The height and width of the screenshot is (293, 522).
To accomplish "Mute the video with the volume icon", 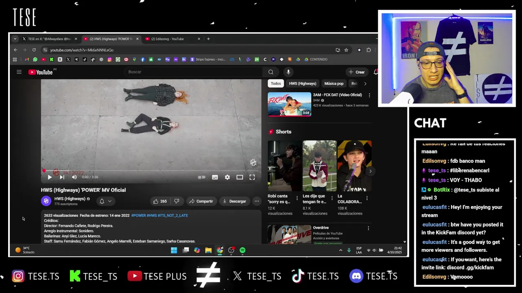I will click(x=74, y=177).
